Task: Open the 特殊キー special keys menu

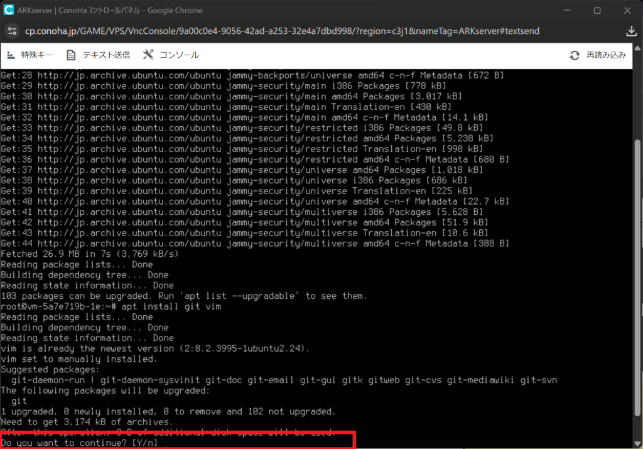Action: (36, 55)
